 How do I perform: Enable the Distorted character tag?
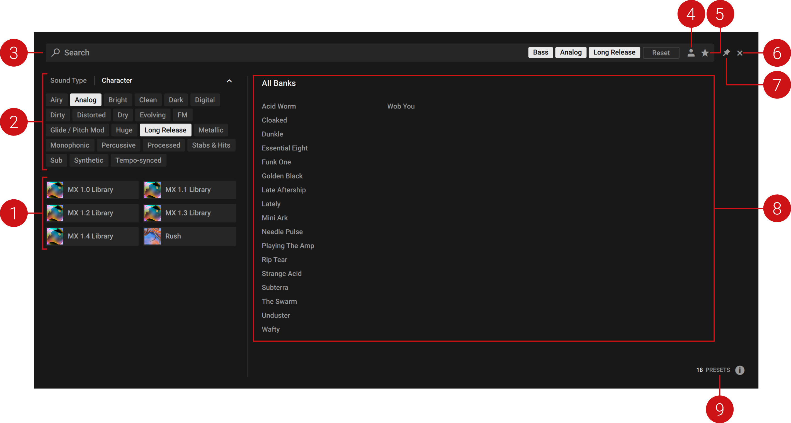point(91,115)
